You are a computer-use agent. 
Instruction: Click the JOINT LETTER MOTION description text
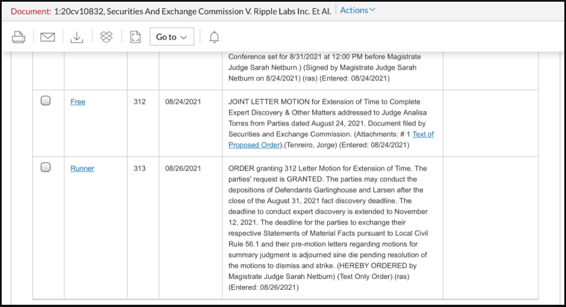pyautogui.click(x=331, y=123)
